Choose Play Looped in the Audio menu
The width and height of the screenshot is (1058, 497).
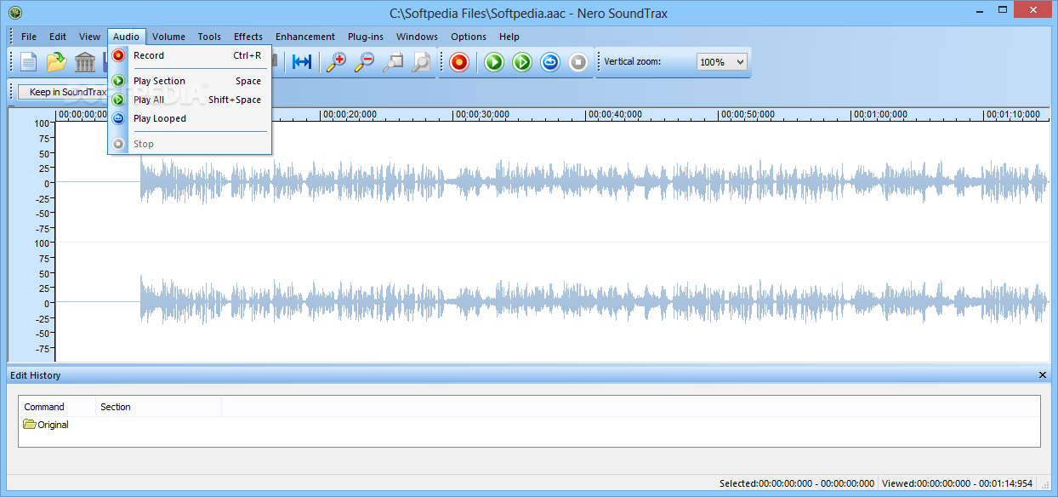(190, 118)
